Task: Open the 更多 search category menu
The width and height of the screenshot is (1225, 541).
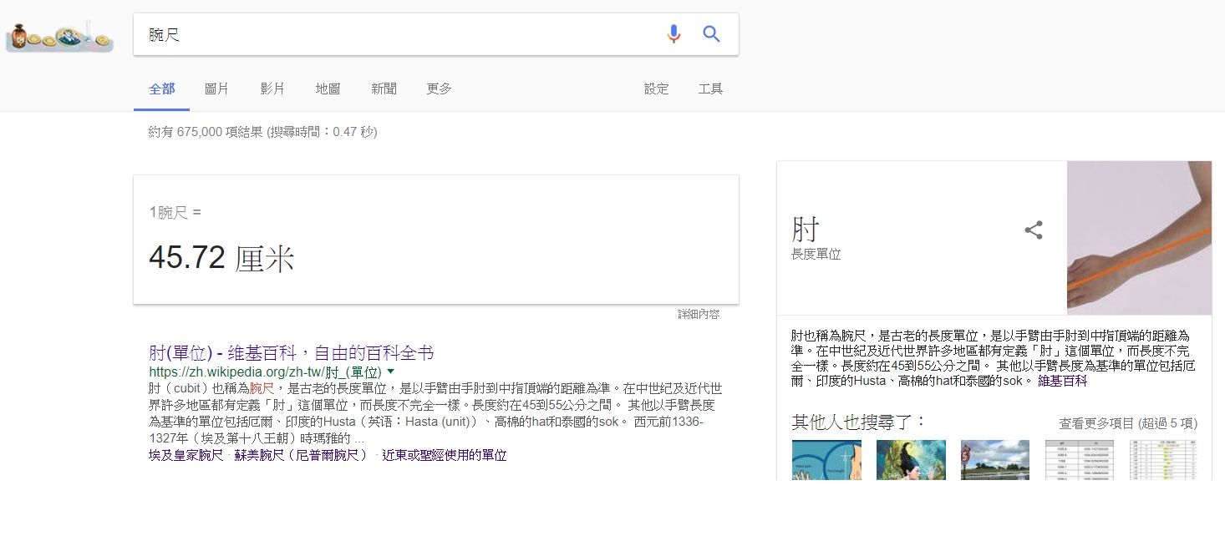Action: pos(439,88)
